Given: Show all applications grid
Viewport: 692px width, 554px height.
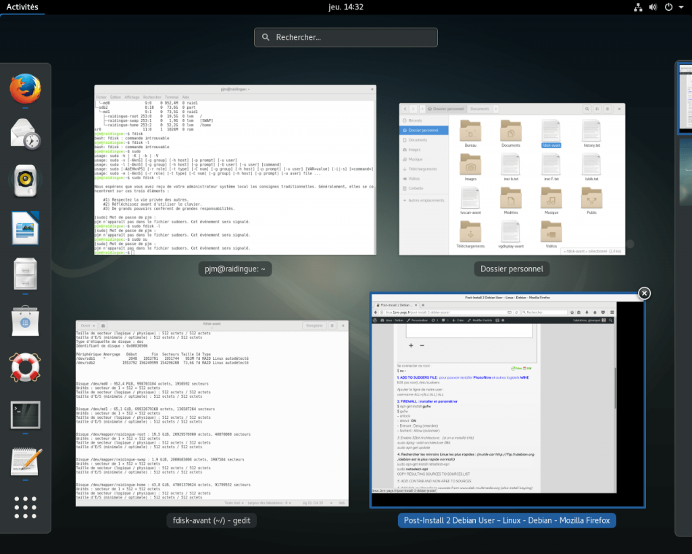Looking at the screenshot, I should coord(25,507).
